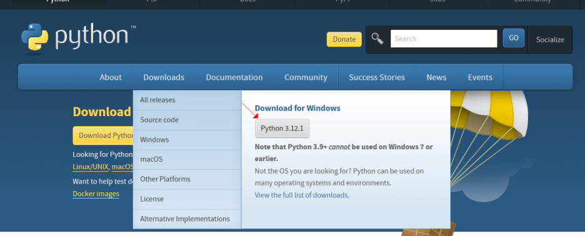Click the yellow Download Python button
This screenshot has height=236, width=585.
(x=103, y=135)
